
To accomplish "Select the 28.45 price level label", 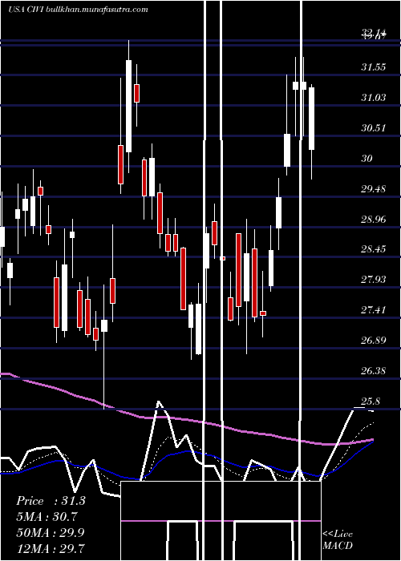I will coord(374,248).
